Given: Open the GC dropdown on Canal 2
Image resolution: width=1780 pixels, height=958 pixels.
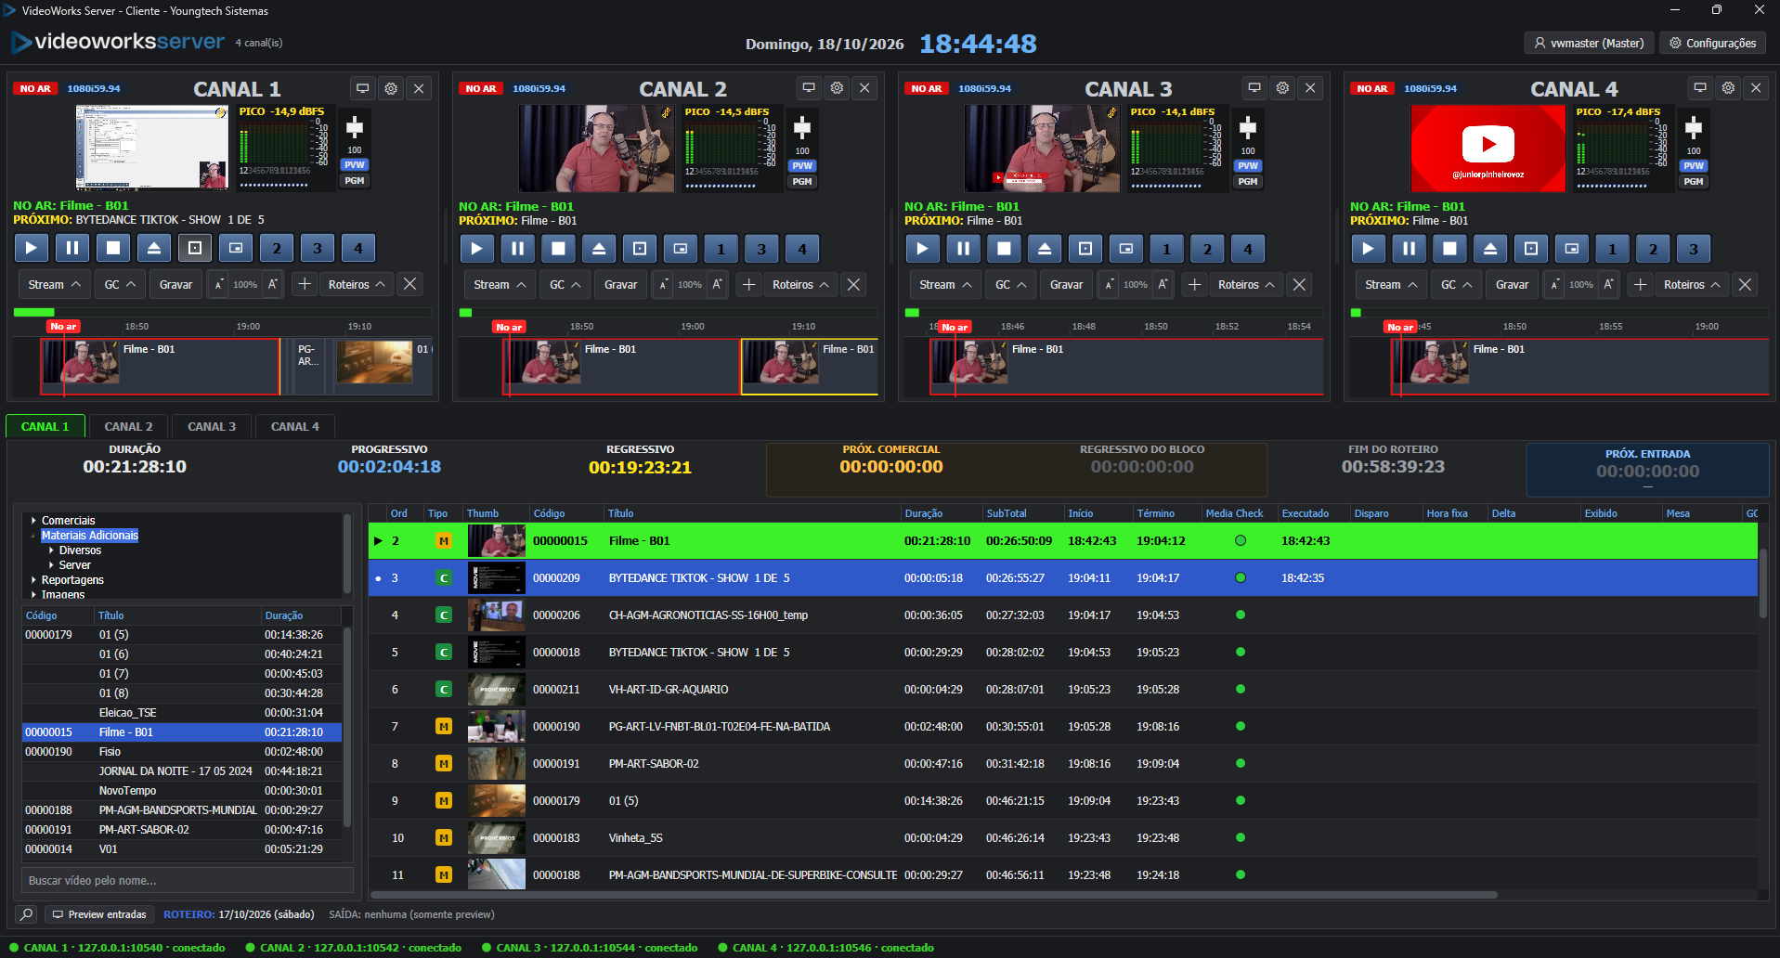Looking at the screenshot, I should click(565, 285).
